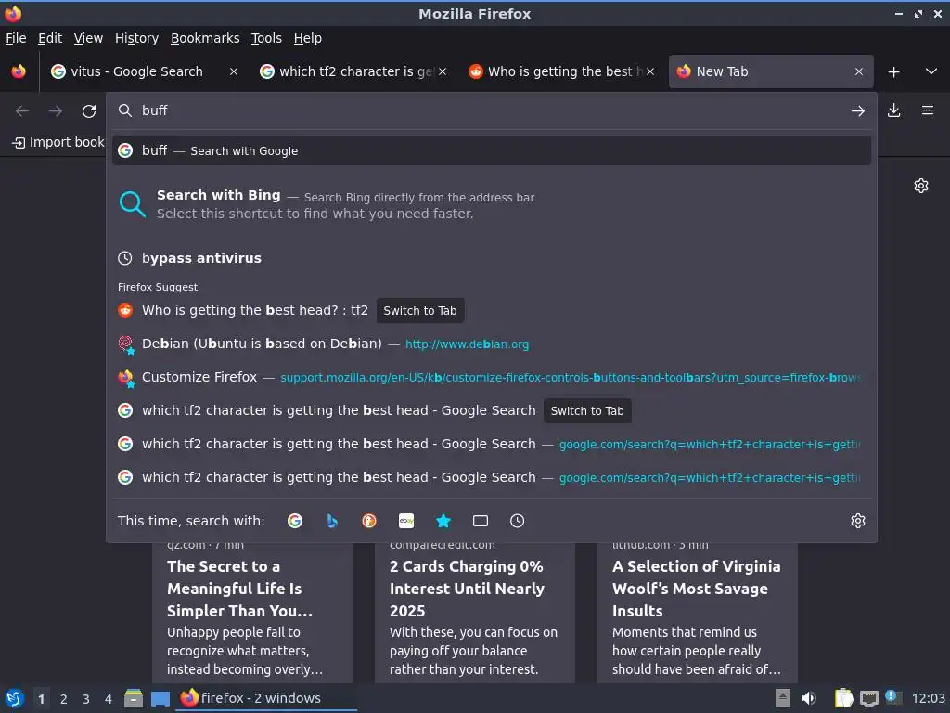Click the clock showing 12:03
The image size is (950, 713).
[x=928, y=698]
